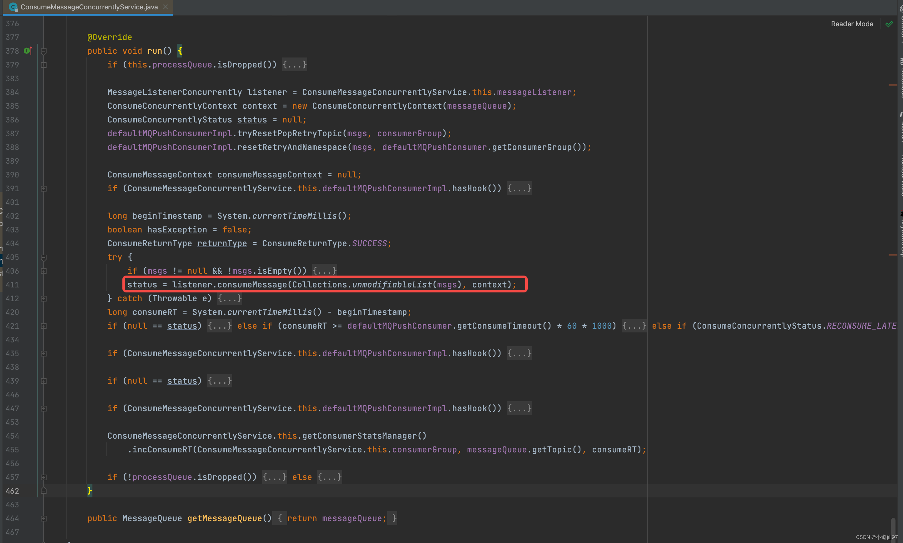Expand the fold icon at line 391
Image resolution: width=903 pixels, height=543 pixels.
pyautogui.click(x=43, y=188)
